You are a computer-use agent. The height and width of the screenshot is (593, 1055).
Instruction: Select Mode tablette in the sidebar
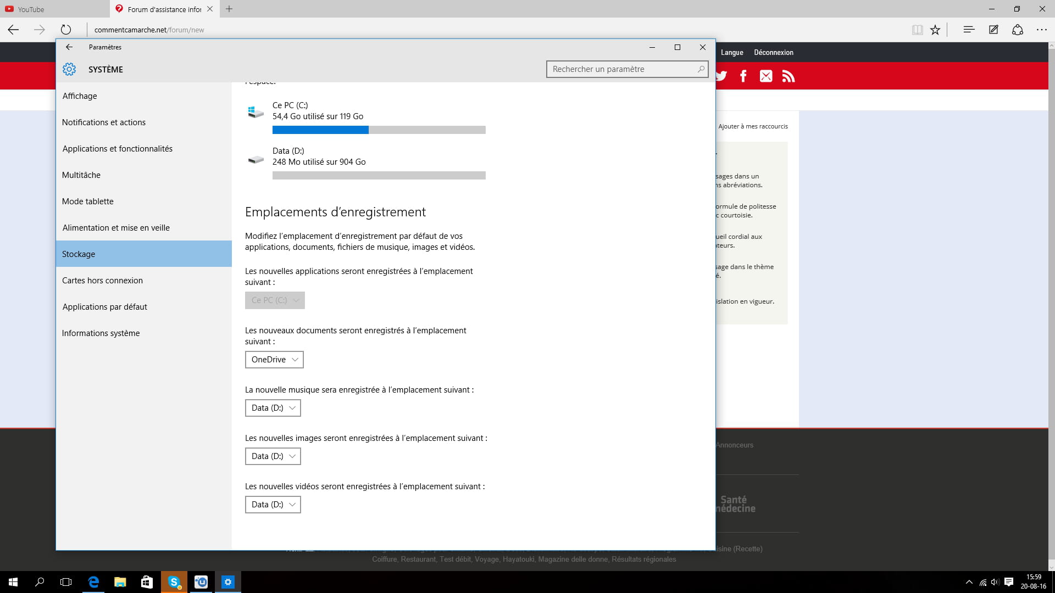144,202
